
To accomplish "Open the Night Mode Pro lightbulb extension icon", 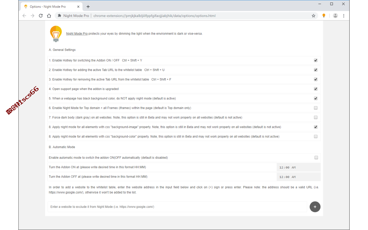I will pos(324,16).
